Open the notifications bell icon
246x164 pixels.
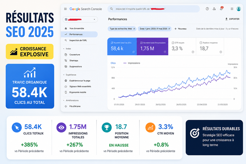[221, 9]
